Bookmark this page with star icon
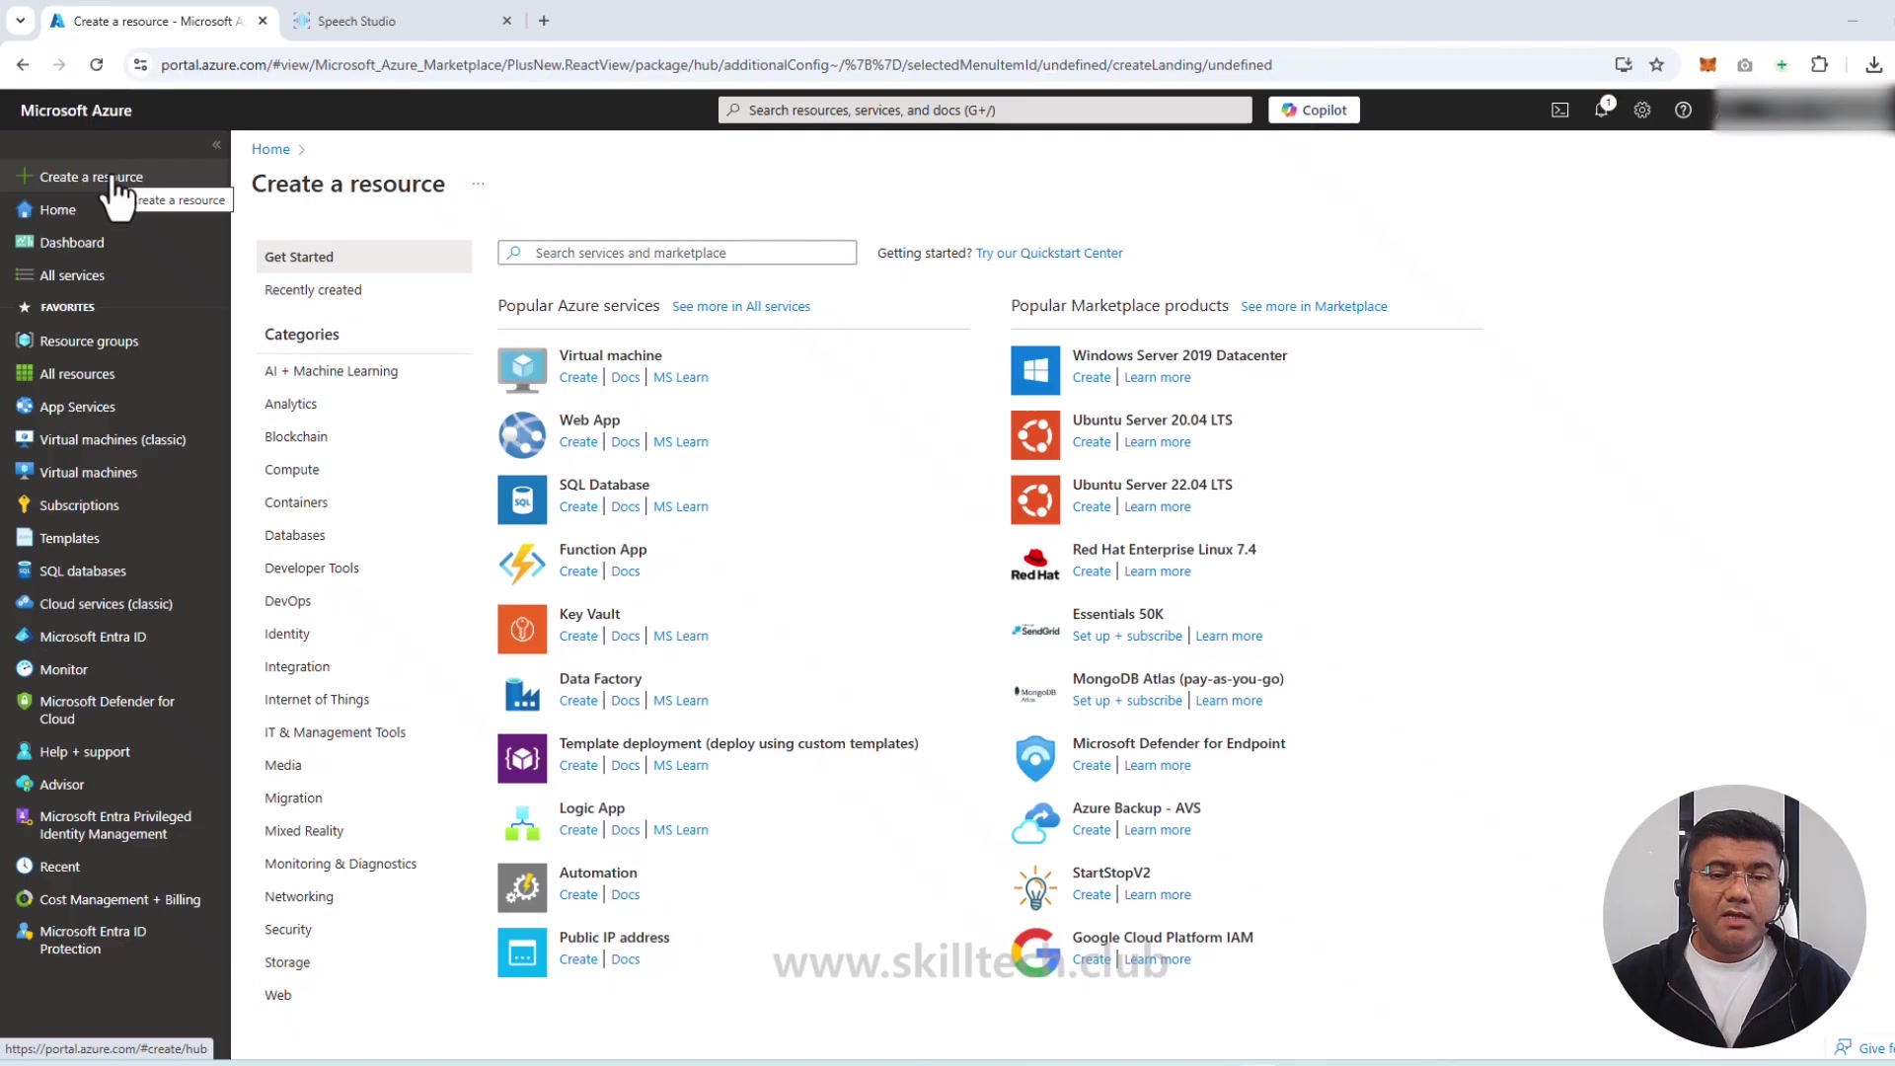The height and width of the screenshot is (1066, 1895). tap(1657, 65)
